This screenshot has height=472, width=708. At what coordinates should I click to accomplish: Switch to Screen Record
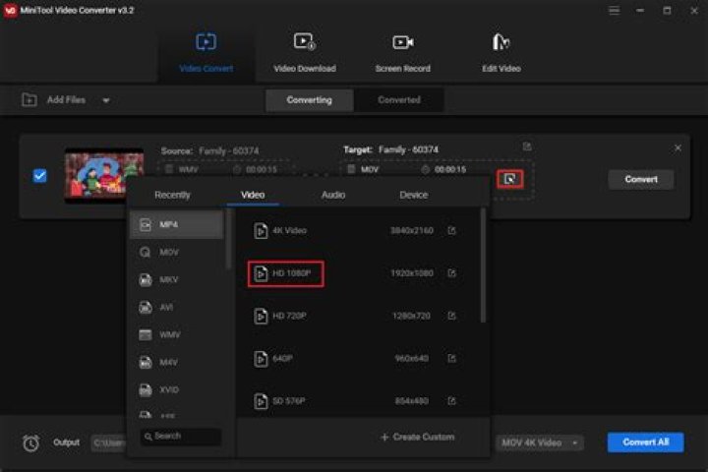402,53
